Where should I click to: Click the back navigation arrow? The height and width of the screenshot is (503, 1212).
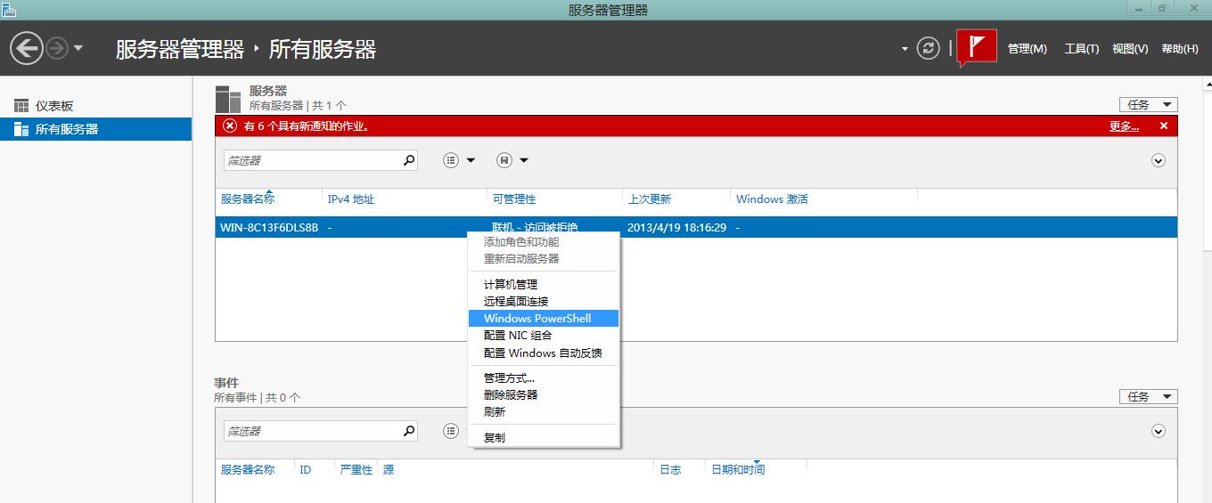(x=27, y=48)
